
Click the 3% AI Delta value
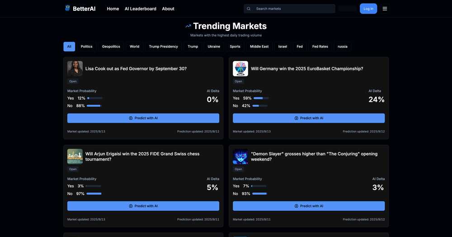(x=378, y=187)
